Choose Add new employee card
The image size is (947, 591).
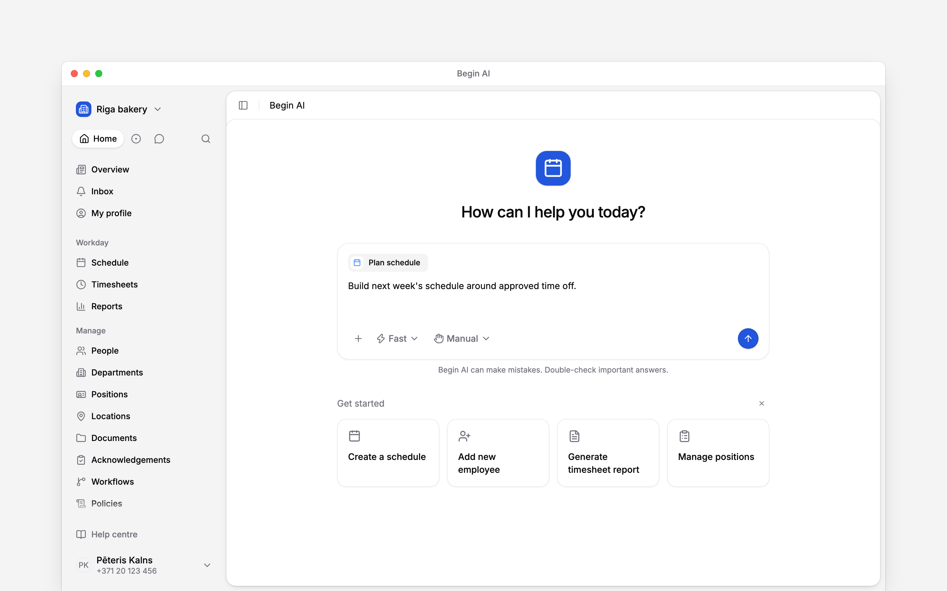pos(498,453)
